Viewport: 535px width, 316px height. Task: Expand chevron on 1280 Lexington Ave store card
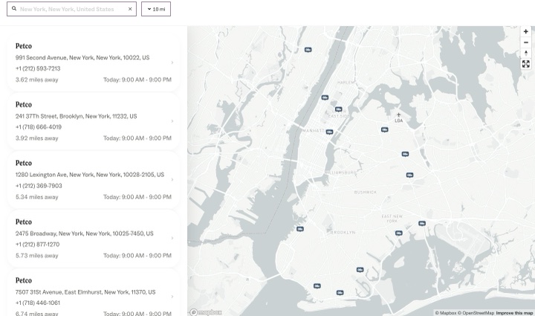coord(172,179)
